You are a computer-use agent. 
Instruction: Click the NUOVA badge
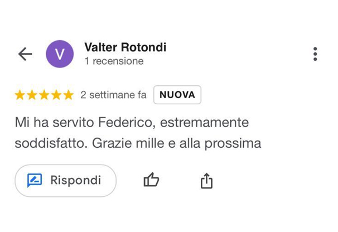coord(177,95)
